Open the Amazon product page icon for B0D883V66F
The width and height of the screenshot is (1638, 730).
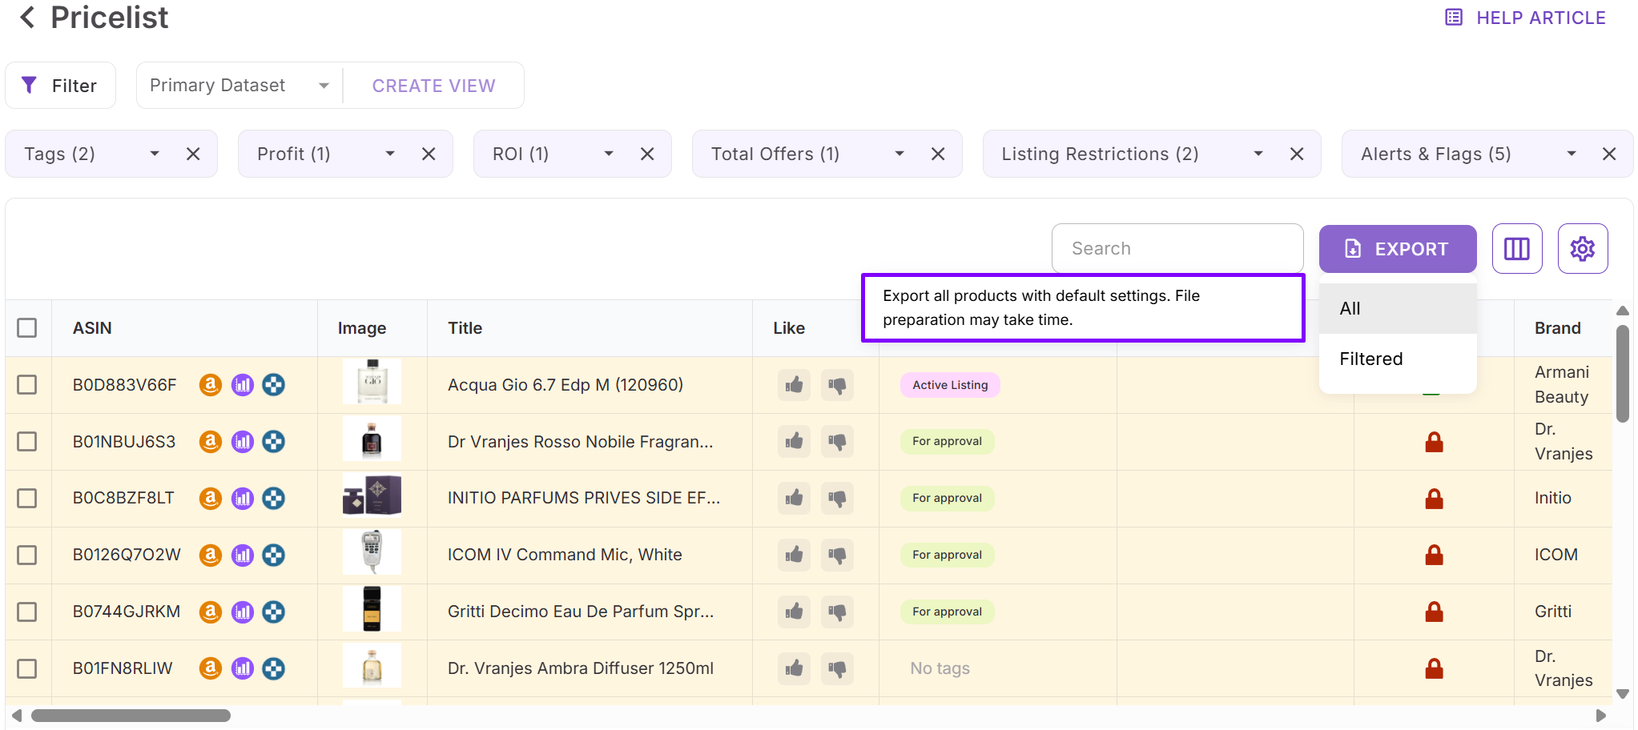210,385
